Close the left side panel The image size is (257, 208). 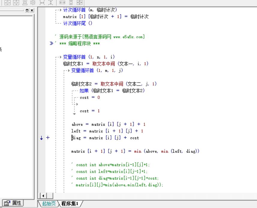click(x=32, y=10)
